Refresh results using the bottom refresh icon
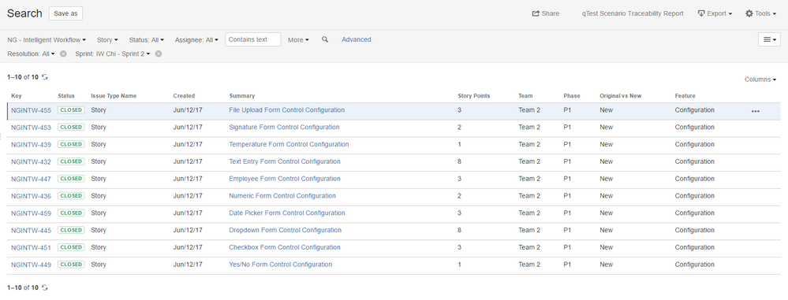Viewport: 788px width, 300px height. click(x=45, y=288)
